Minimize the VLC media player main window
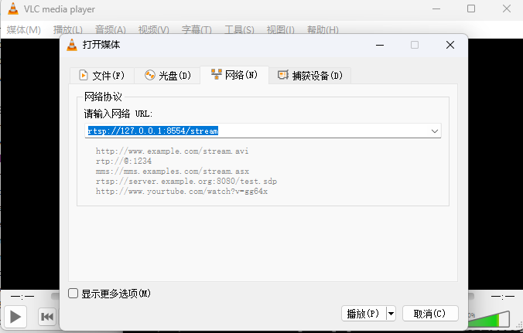The image size is (523, 333). pos(436,8)
